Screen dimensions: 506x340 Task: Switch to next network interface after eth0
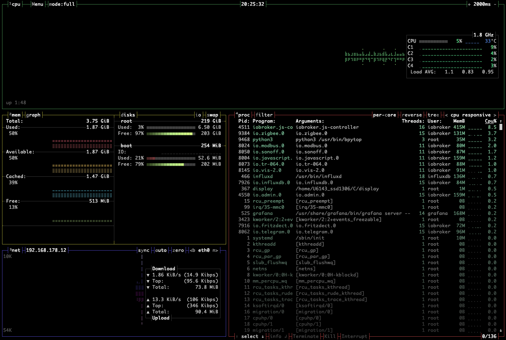click(x=215, y=250)
